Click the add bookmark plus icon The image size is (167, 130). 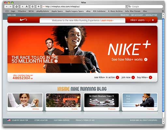[x=38, y=6]
